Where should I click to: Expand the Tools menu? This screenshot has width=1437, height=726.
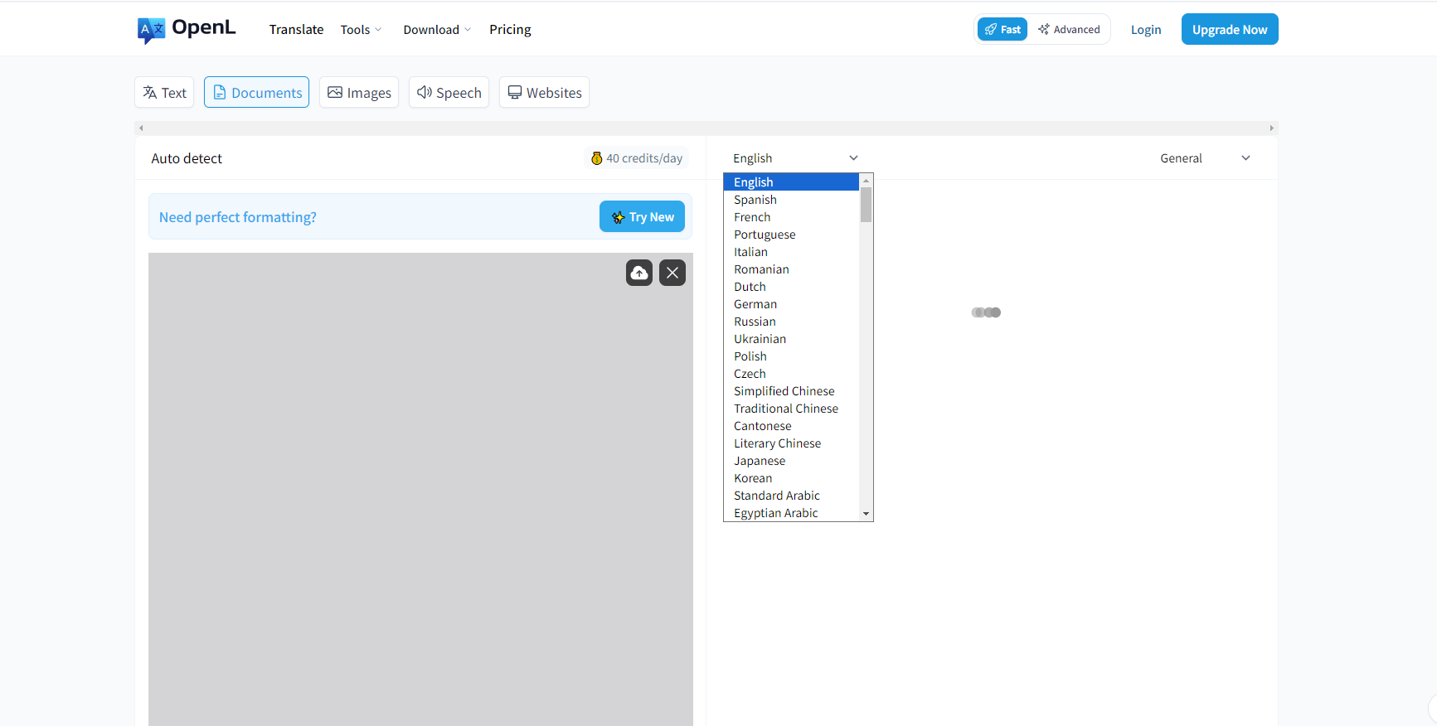coord(361,30)
